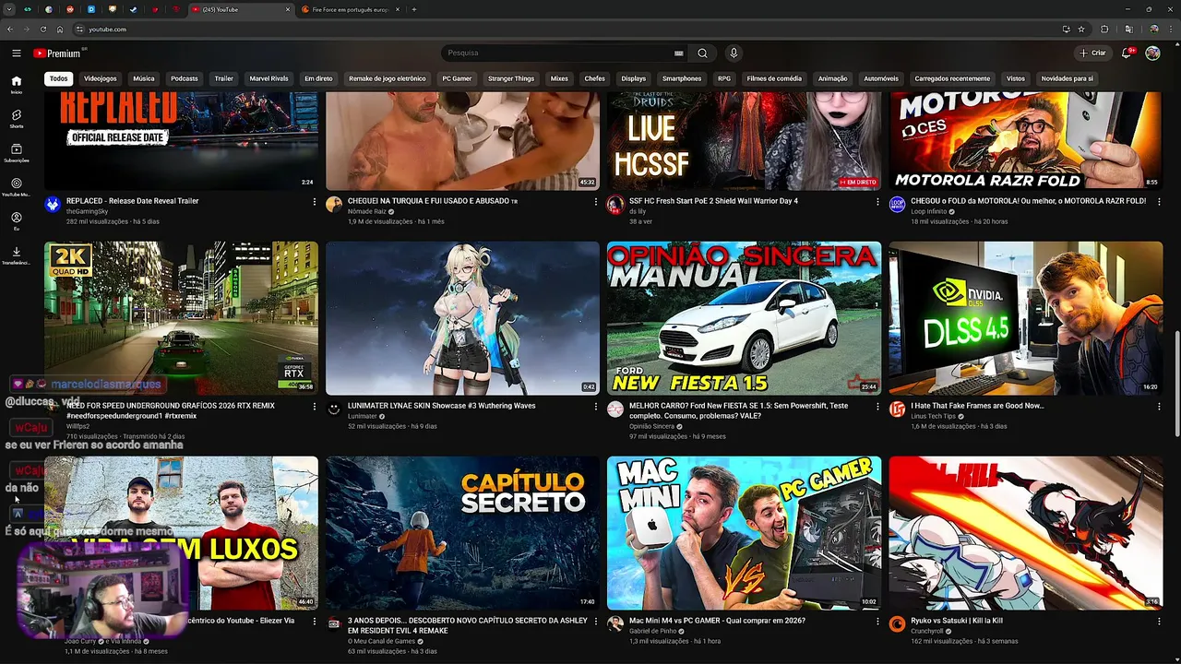Image resolution: width=1181 pixels, height=664 pixels.
Task: Open Loop Infinito channel link
Action: point(931,211)
